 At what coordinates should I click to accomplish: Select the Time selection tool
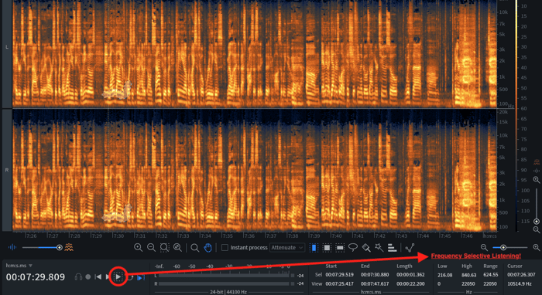314,247
